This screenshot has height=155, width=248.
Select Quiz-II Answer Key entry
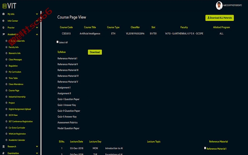(x=67, y=117)
